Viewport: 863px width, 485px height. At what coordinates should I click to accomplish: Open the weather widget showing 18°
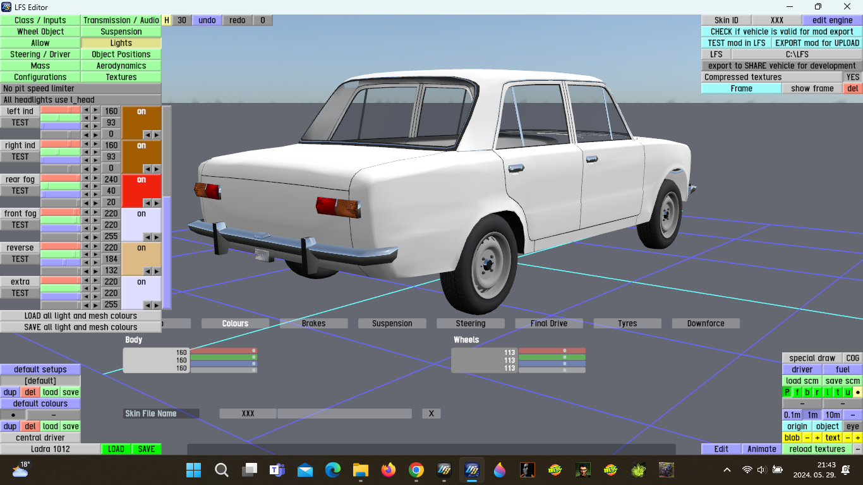21,469
